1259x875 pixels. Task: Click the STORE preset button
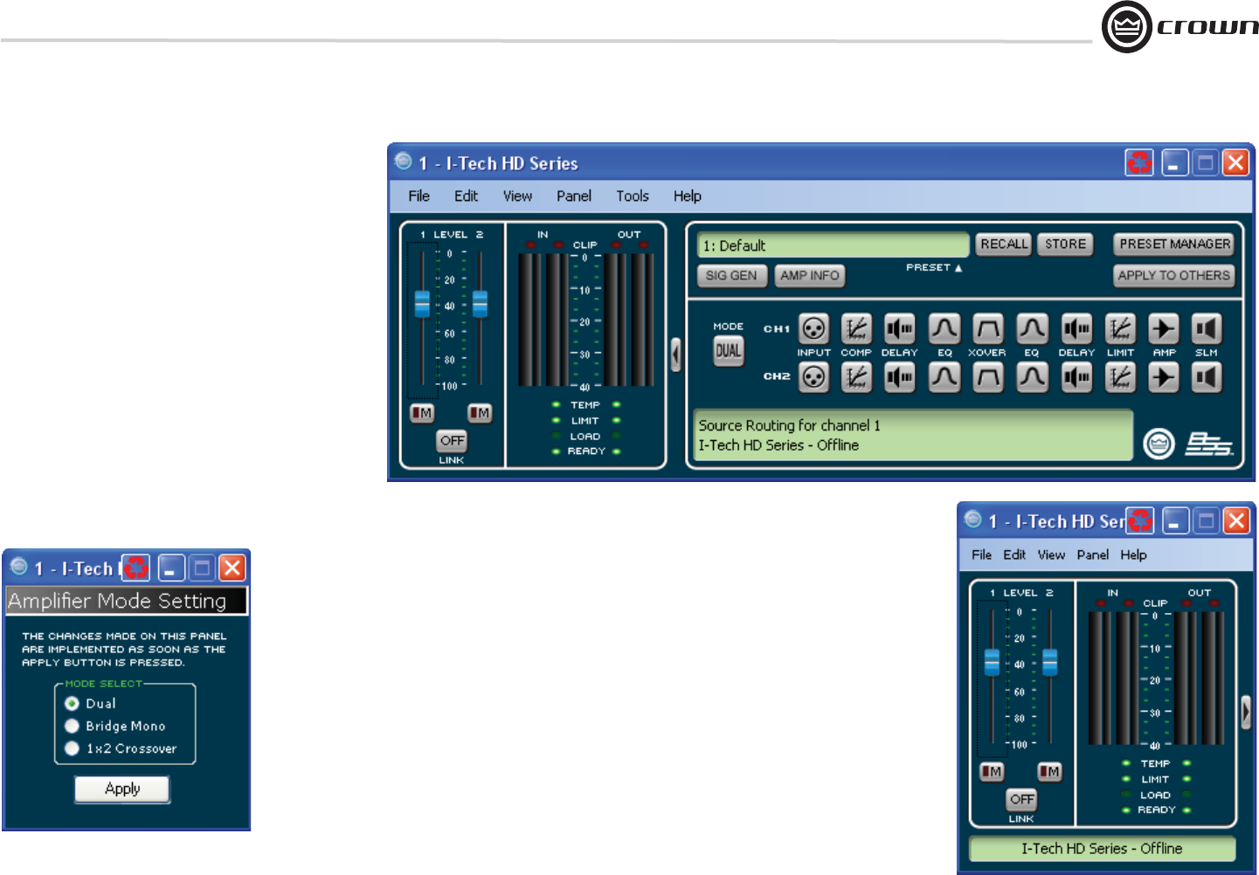1065,245
